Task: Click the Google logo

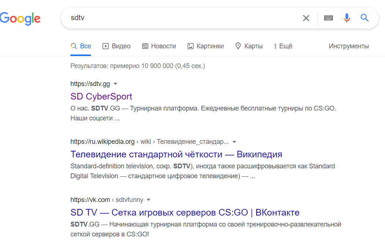Action: (20, 18)
